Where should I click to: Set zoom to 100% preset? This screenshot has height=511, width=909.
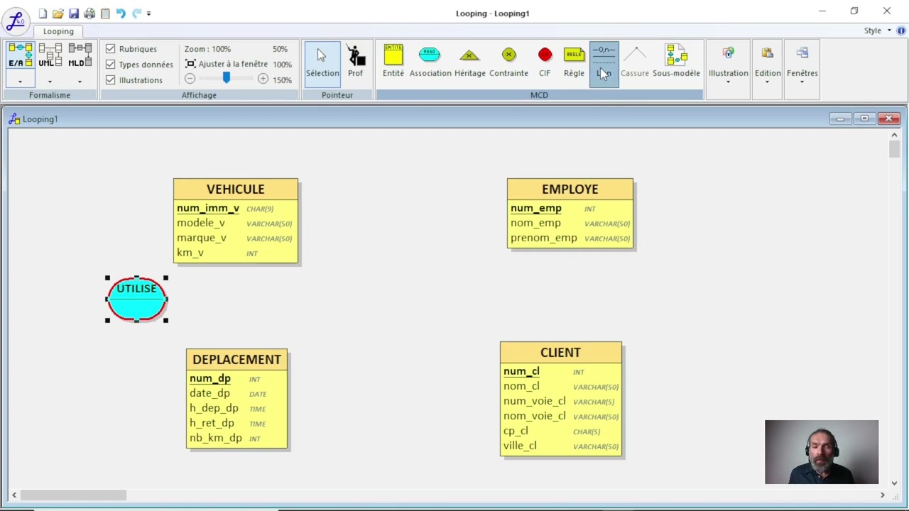282,65
